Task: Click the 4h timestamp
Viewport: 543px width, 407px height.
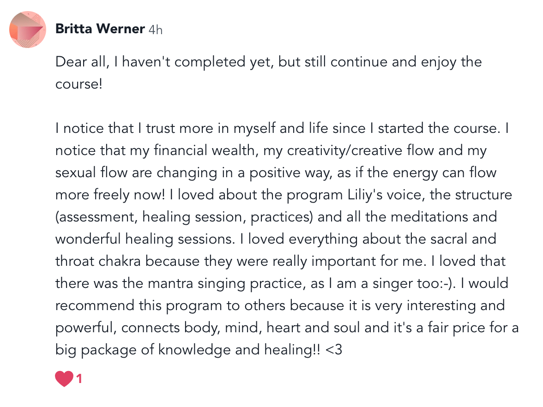Action: tap(156, 30)
